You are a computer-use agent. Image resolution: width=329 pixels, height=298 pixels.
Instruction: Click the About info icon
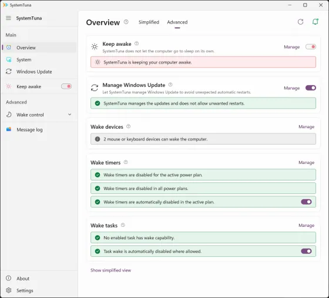click(x=8, y=278)
